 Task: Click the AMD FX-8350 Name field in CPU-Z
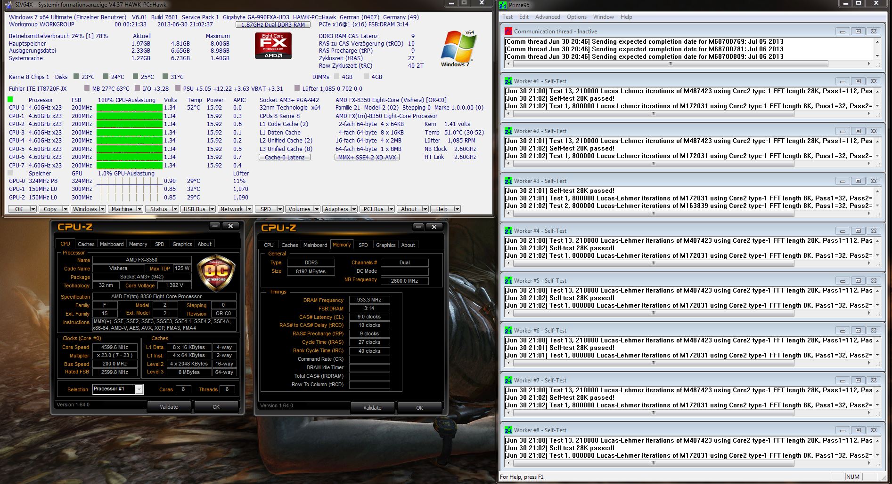tap(142, 260)
